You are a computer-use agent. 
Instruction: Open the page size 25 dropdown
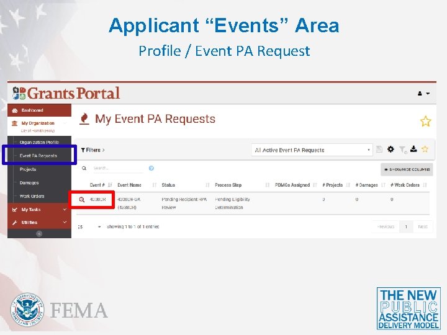click(x=89, y=227)
